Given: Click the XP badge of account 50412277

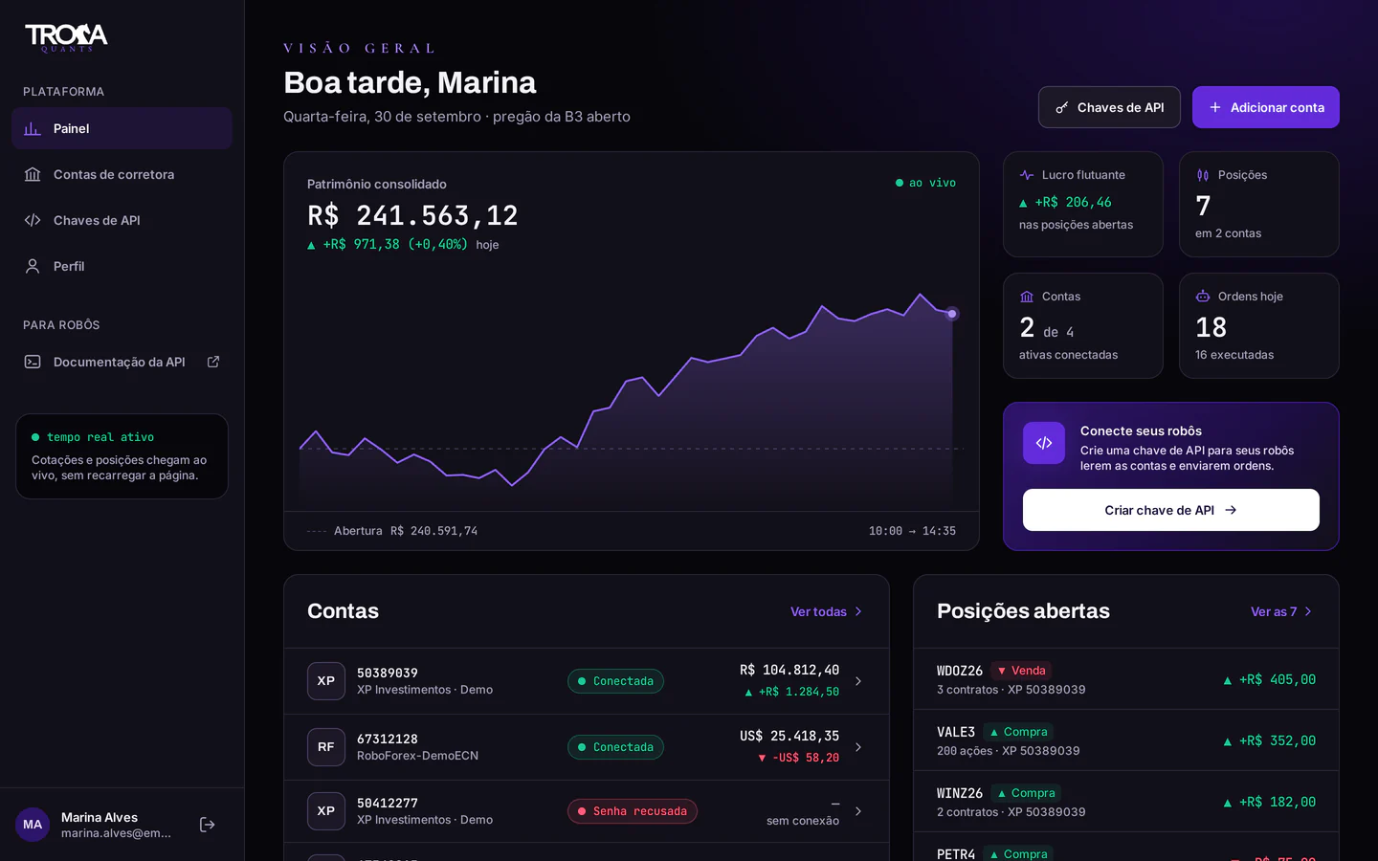Looking at the screenshot, I should tap(326, 811).
